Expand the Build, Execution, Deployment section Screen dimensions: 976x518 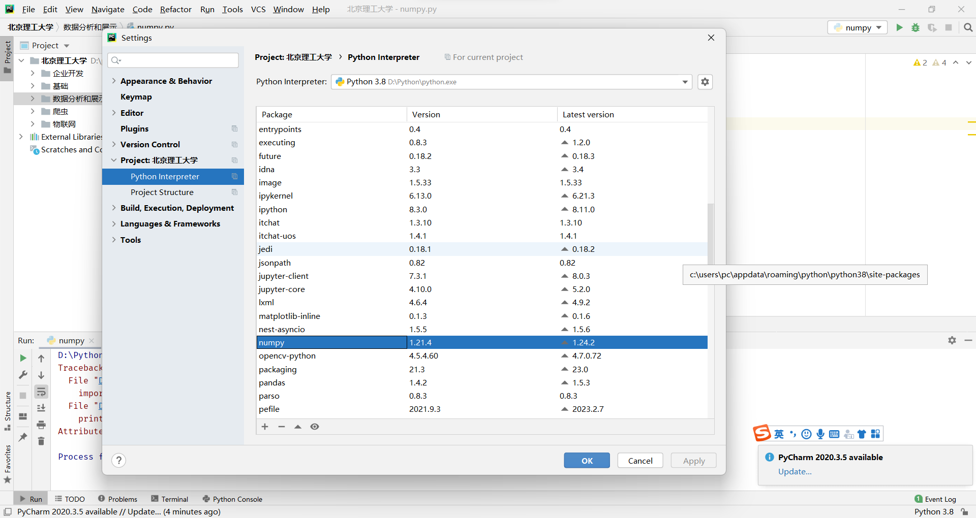(114, 208)
